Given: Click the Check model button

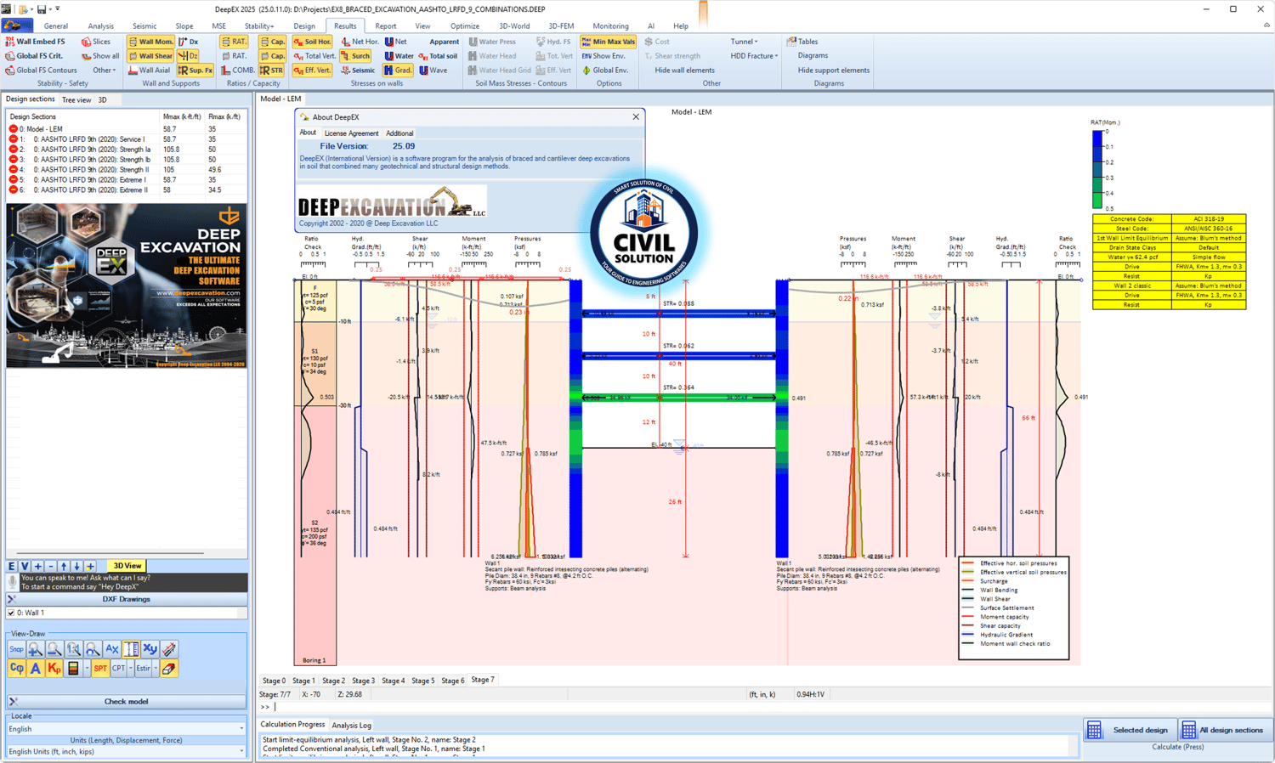Looking at the screenshot, I should coord(126,702).
